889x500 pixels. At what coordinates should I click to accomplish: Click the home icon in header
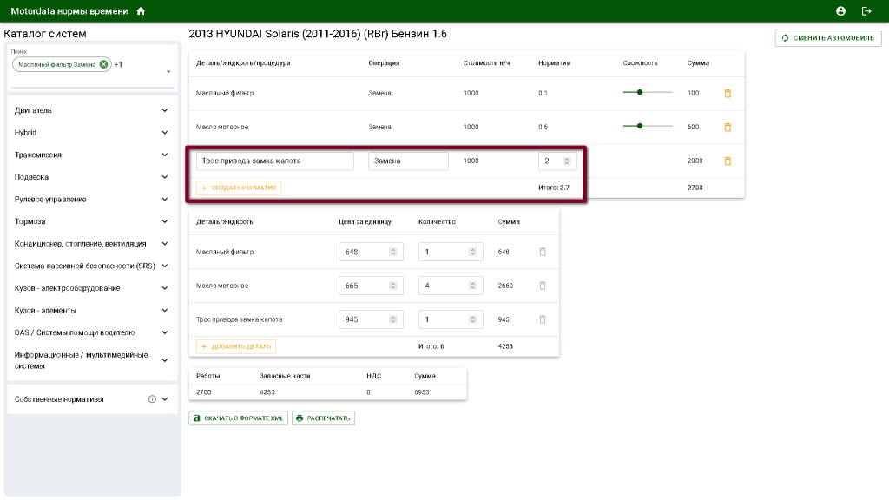click(141, 11)
